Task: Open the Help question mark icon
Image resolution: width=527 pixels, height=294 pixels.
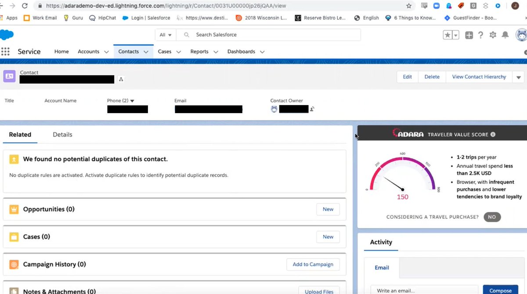Action: point(481,35)
